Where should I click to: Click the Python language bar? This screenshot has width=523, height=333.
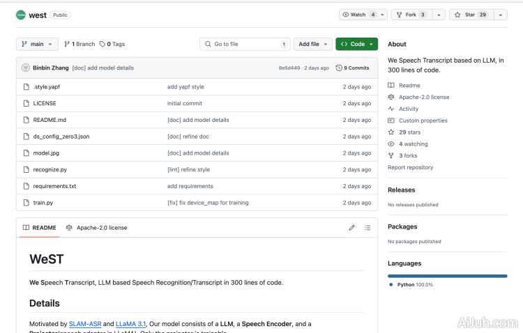(x=447, y=276)
